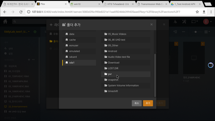Open the 04_1080P.HEVC.10bit library
This screenshot has width=215, height=121.
pos(17,91)
